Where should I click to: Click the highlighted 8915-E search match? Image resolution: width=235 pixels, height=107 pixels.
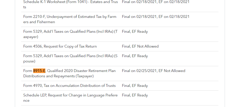click(39, 71)
